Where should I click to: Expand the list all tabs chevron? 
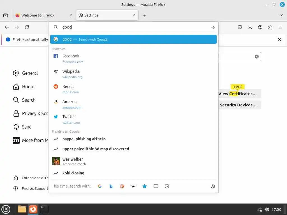click(x=281, y=15)
